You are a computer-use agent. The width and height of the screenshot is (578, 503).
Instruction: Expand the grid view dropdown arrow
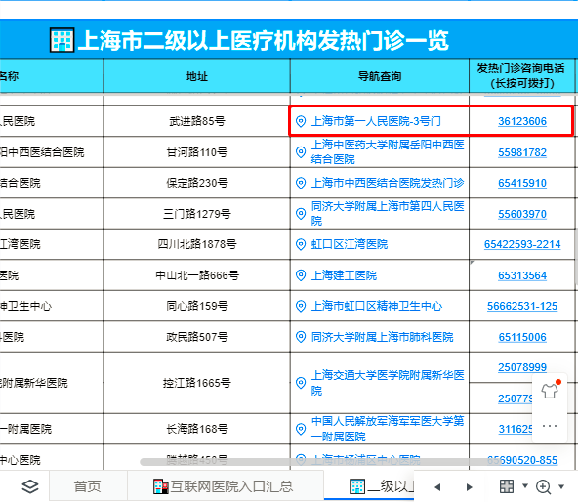525,486
